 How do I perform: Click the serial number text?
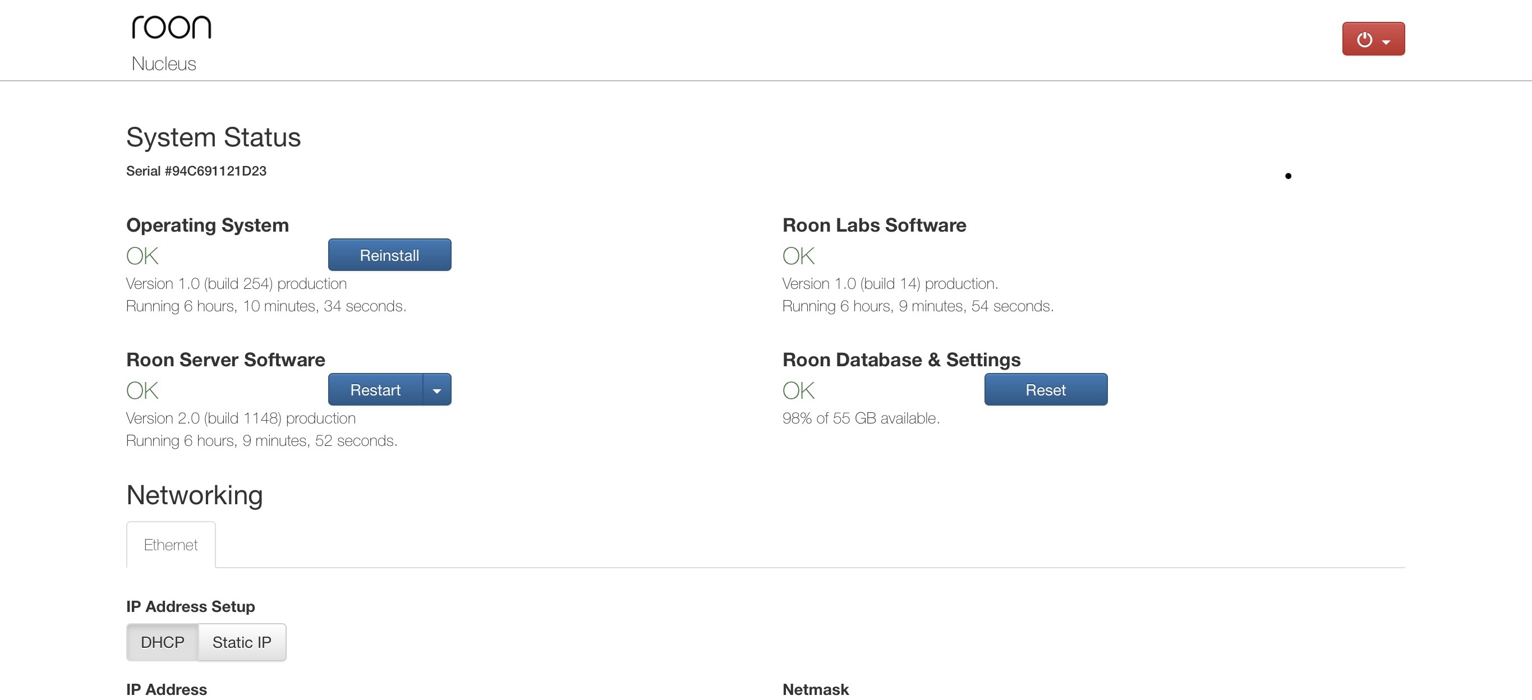(196, 171)
